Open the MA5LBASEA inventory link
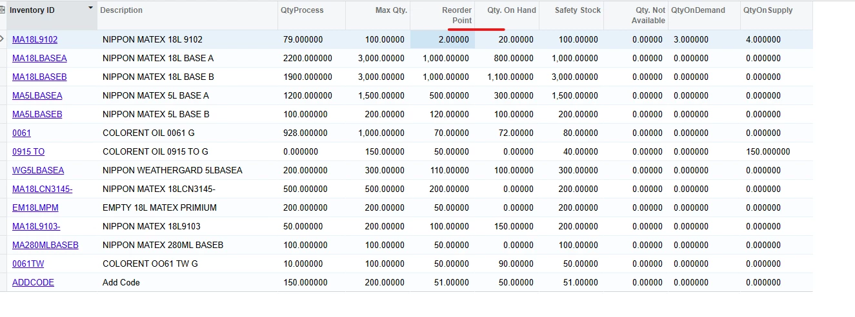 37,95
